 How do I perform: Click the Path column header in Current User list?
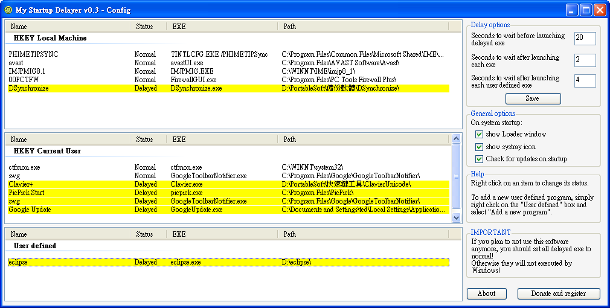pyautogui.click(x=364, y=140)
